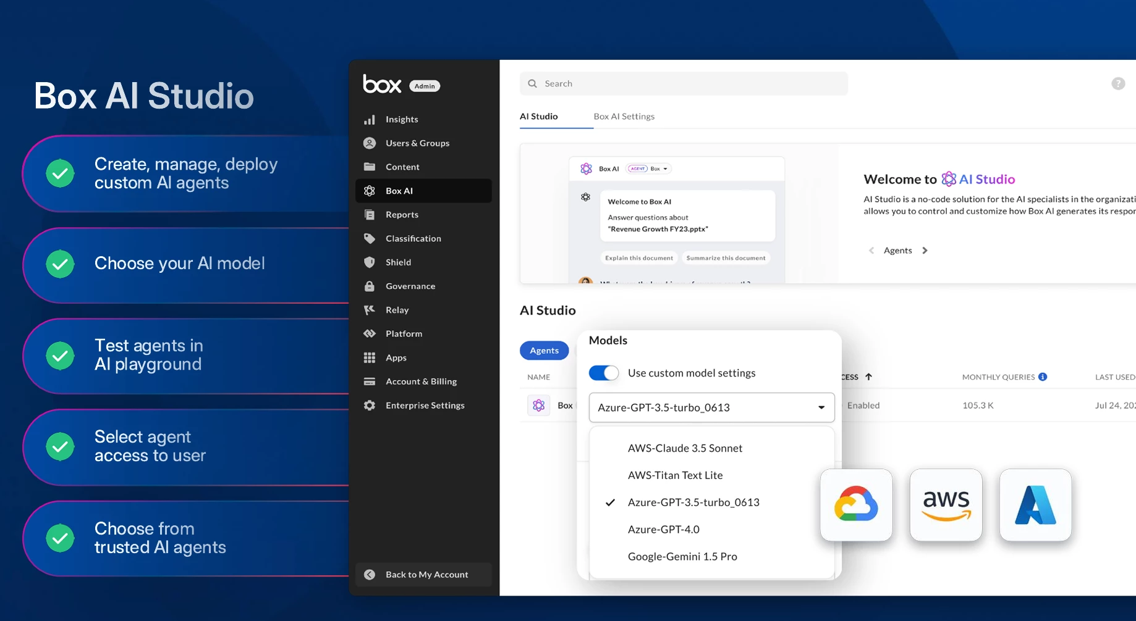Switch to the AI Studio tab

[x=539, y=116]
